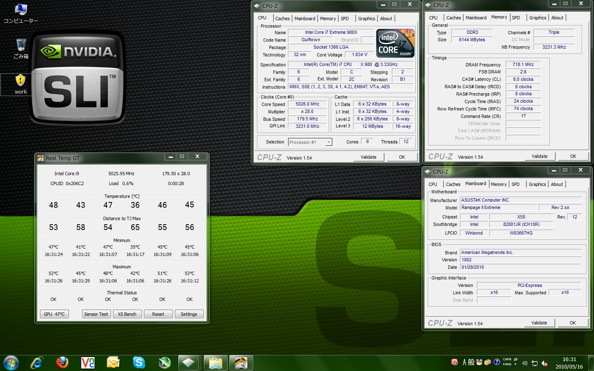Screen dimensions: 594x371
Task: Switch to the Caches tab in CPU-Z CPU window
Action: (282, 19)
